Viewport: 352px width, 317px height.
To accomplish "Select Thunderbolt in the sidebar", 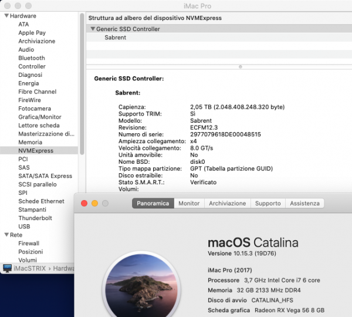I will coord(35,218).
